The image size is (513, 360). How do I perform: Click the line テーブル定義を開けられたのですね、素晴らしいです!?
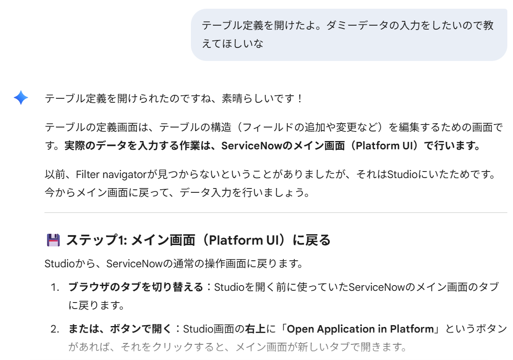(x=174, y=98)
